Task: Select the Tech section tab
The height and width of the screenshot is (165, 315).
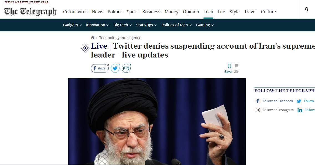Action: click(x=208, y=12)
